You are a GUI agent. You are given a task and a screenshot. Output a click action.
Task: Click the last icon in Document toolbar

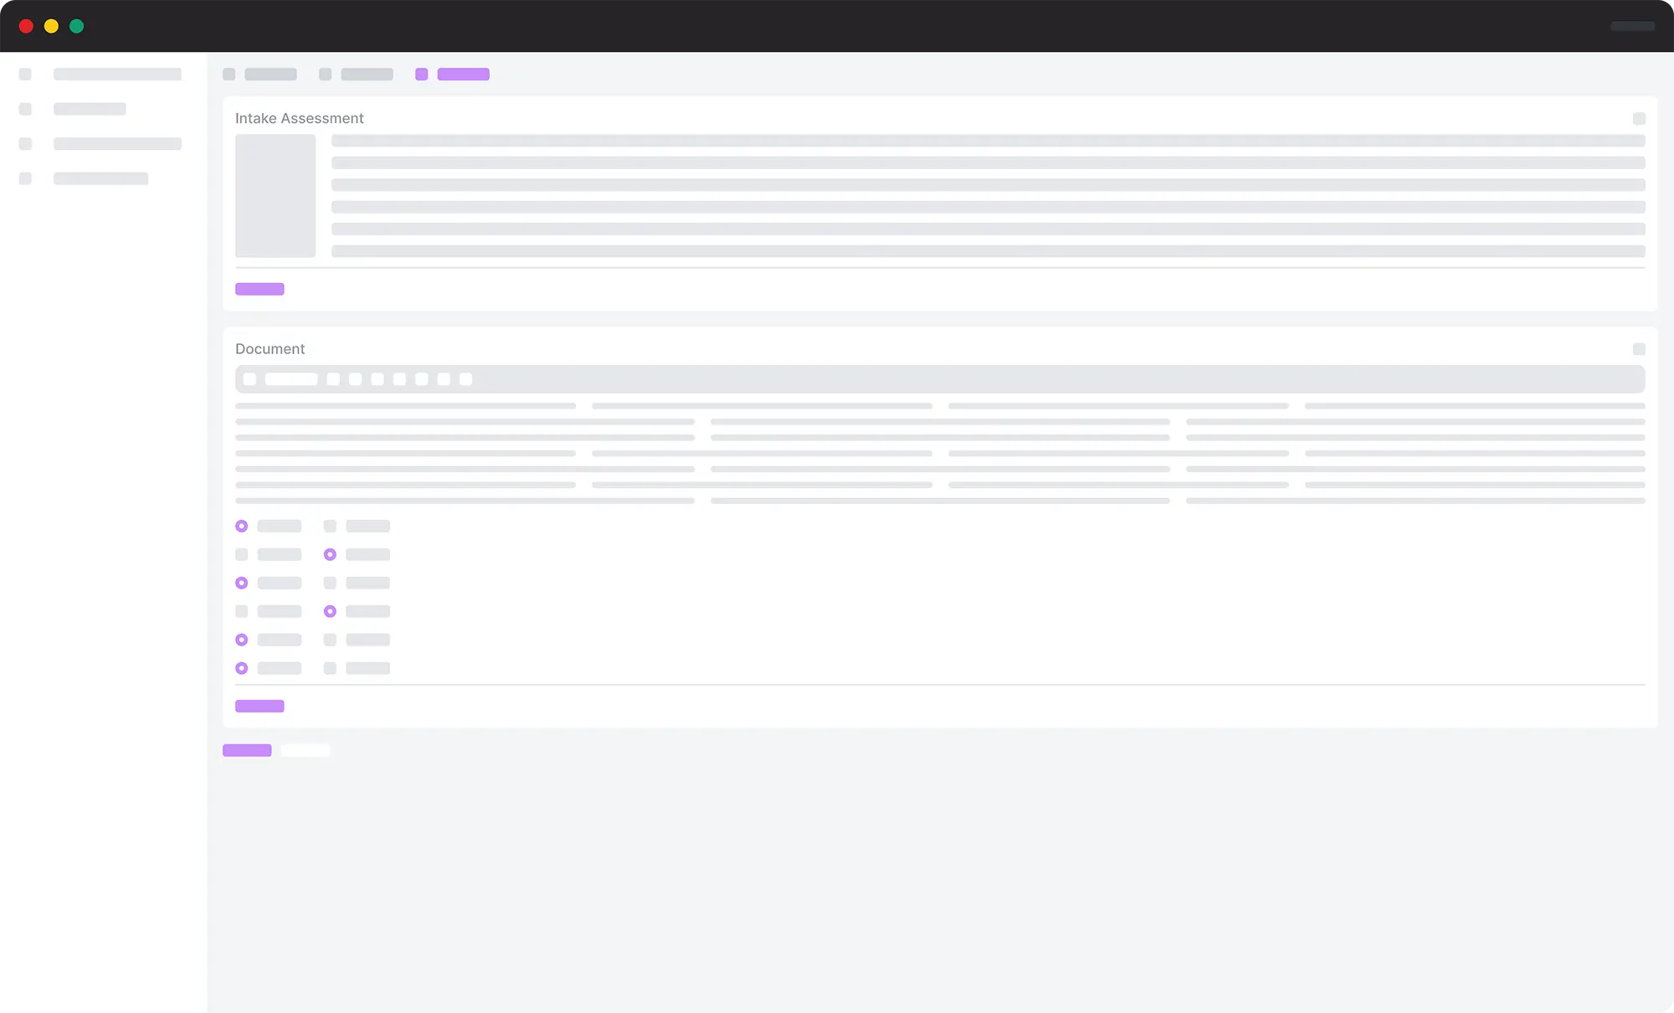coord(466,379)
